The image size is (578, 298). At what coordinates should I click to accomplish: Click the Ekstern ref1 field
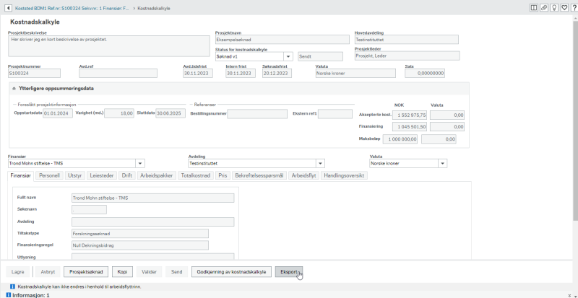coord(335,114)
